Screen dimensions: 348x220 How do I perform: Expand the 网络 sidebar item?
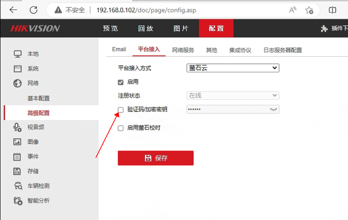(x=33, y=84)
